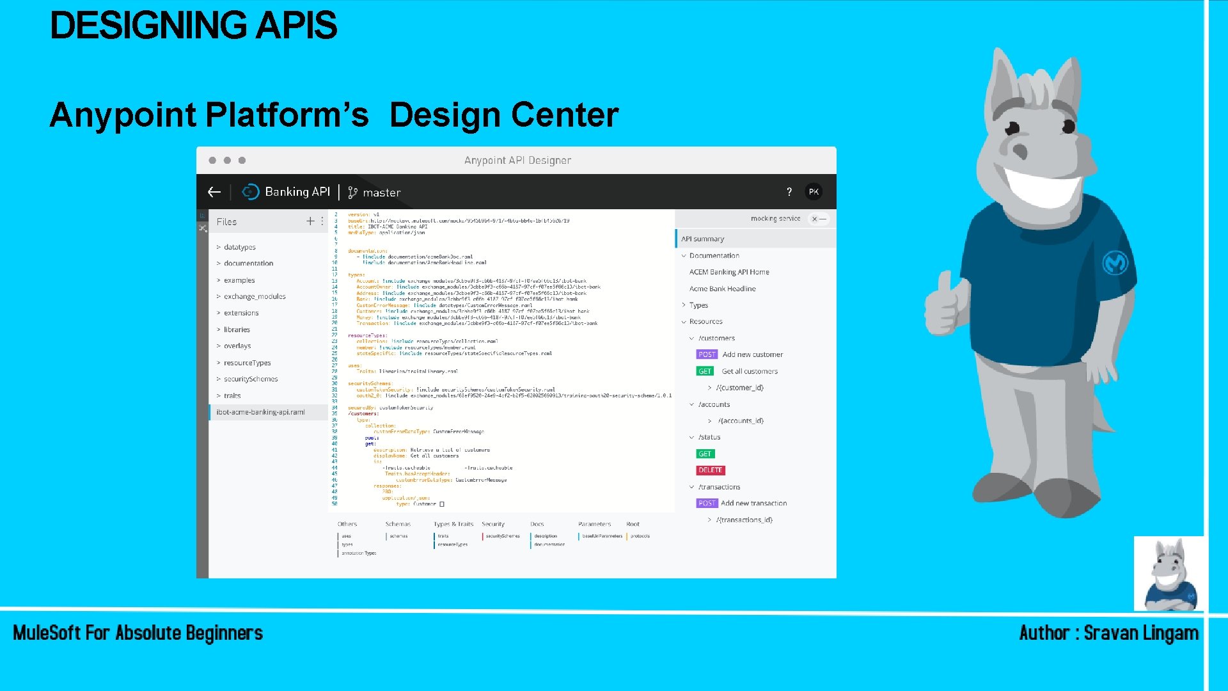The image size is (1228, 691).
Task: Click the back arrow in the API Designer header
Action: point(214,192)
